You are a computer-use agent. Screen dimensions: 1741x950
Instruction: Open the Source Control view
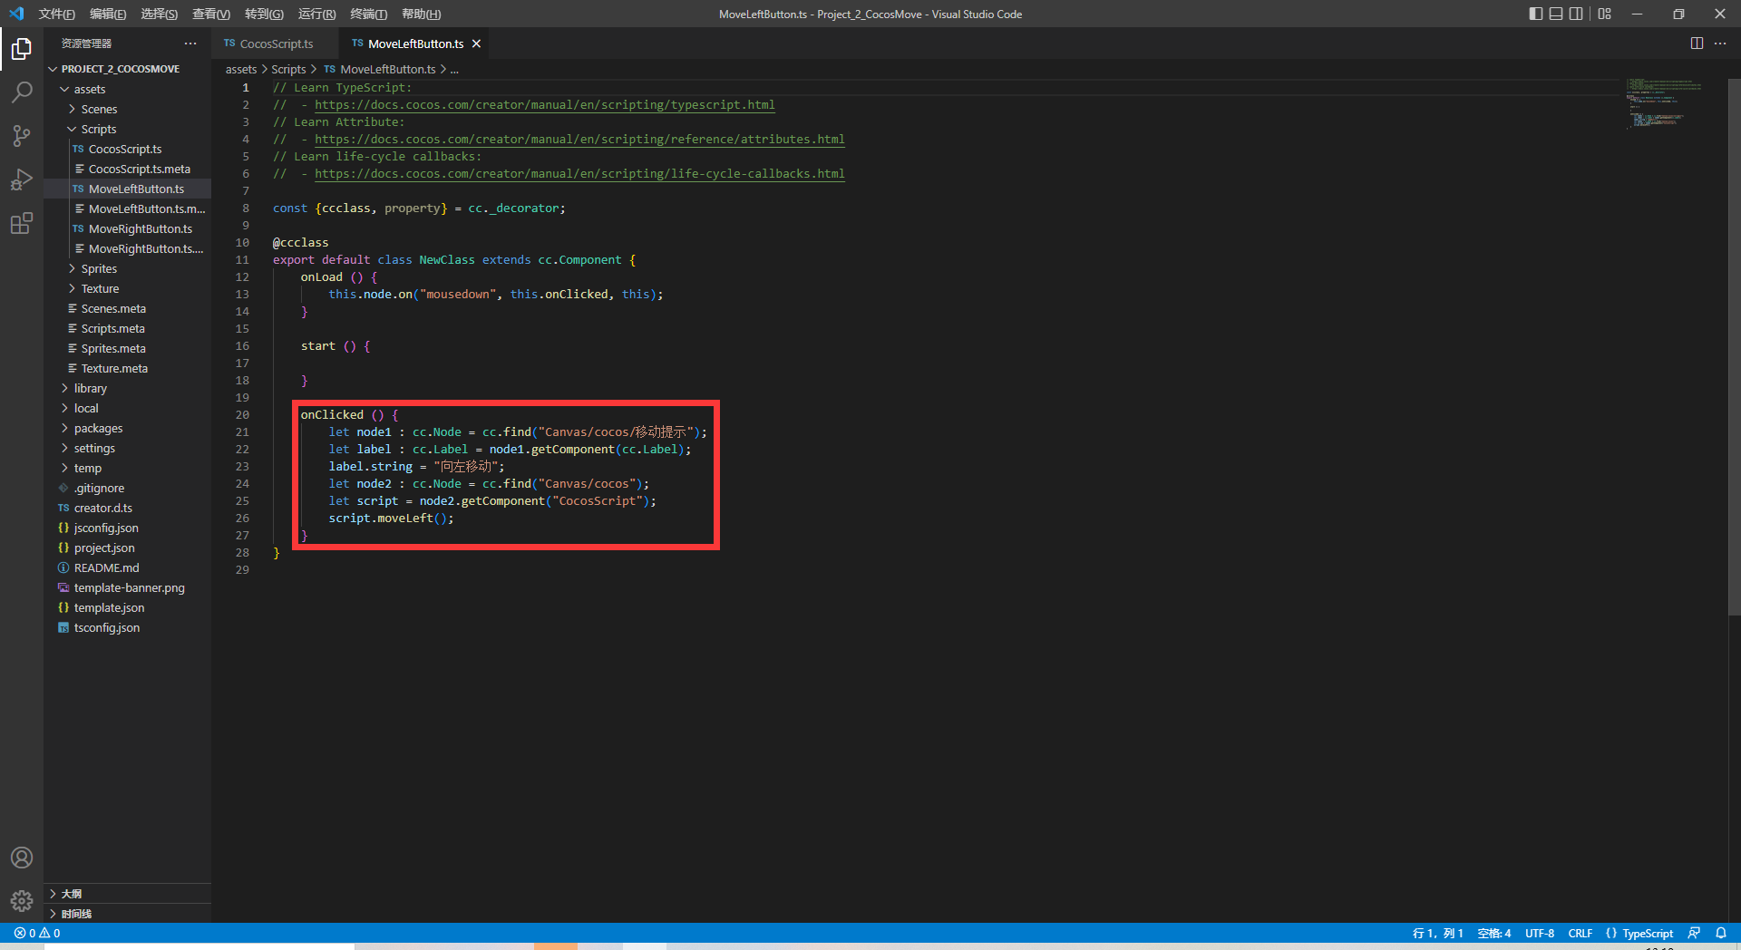[x=22, y=136]
